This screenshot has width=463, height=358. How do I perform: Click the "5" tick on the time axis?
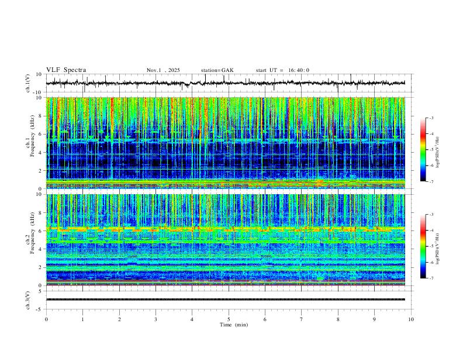tap(229, 319)
